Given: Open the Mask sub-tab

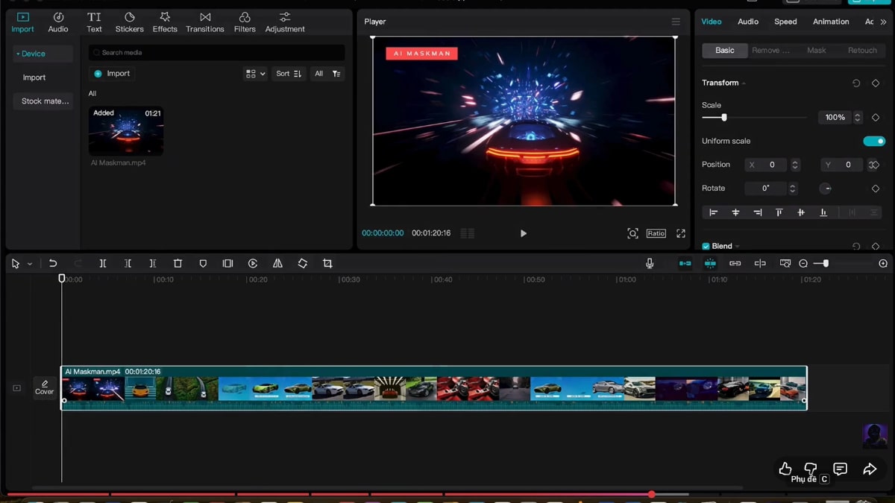Looking at the screenshot, I should click(816, 50).
